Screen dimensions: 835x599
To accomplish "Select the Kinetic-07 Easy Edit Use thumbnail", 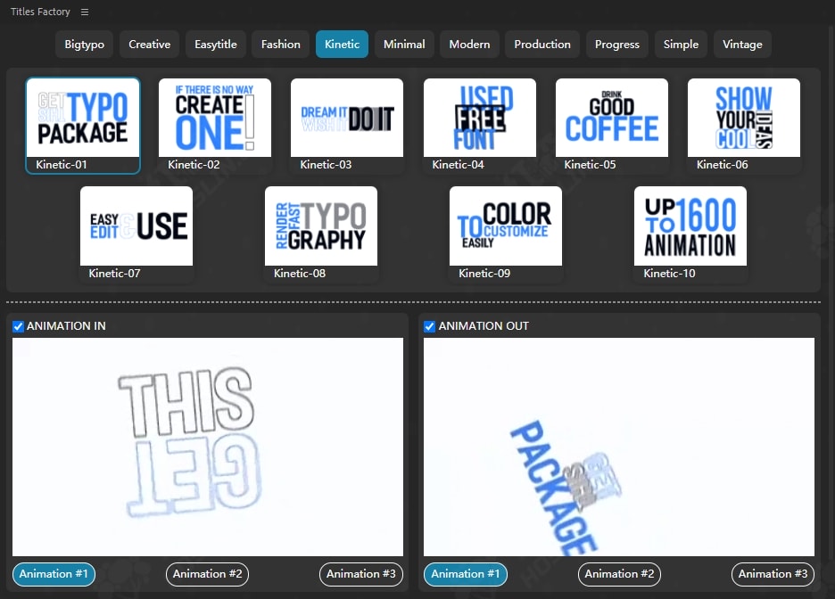I will (x=136, y=226).
